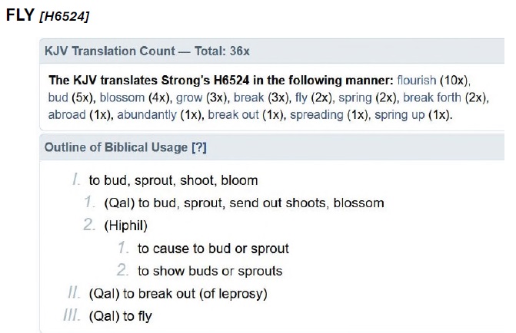Image resolution: width=516 pixels, height=333 pixels.
Task: Click the 'spreading' translation link
Action: [x=317, y=114]
